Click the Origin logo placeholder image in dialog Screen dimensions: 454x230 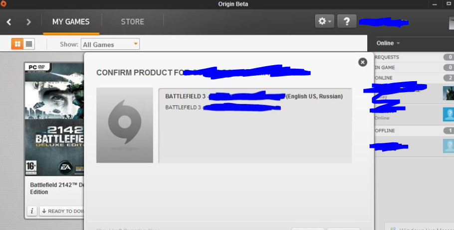[125, 125]
